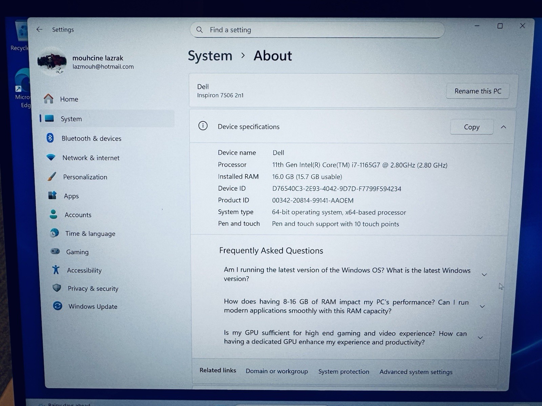Viewport: 542px width, 406px height.
Task: Maximize the Settings window
Action: pyautogui.click(x=500, y=26)
